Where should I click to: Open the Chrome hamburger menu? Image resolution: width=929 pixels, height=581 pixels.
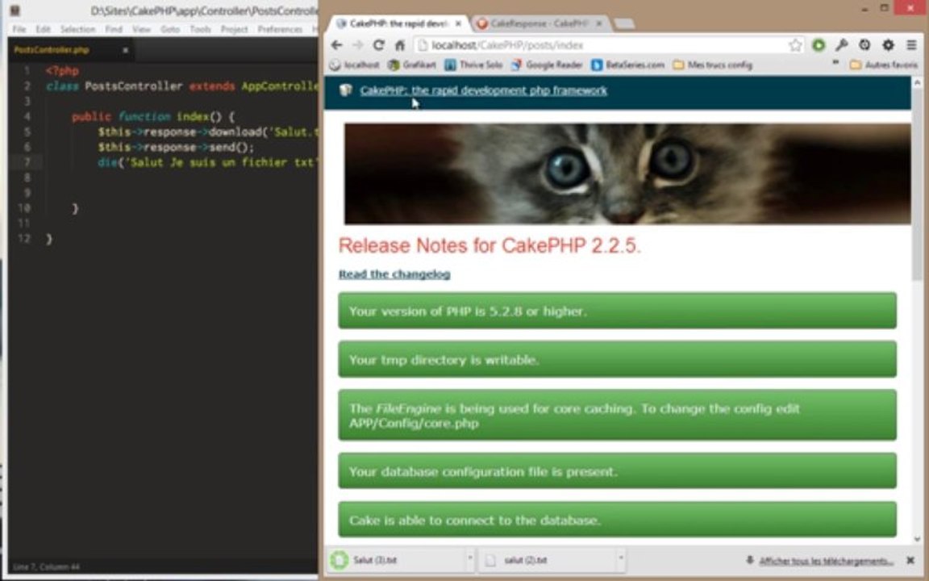(911, 45)
